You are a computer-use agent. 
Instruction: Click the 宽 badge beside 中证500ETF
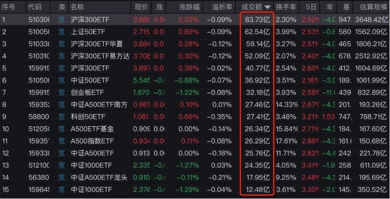(x=61, y=80)
